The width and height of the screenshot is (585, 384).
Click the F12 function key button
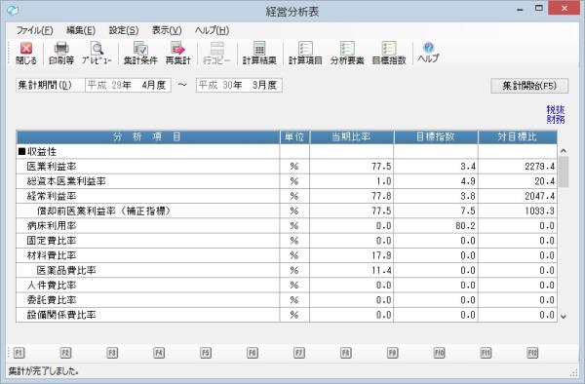(532, 353)
